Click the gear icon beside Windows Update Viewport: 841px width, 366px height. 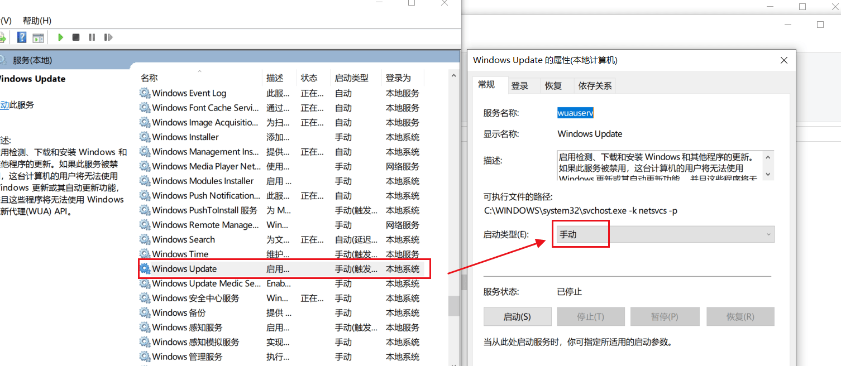point(145,269)
